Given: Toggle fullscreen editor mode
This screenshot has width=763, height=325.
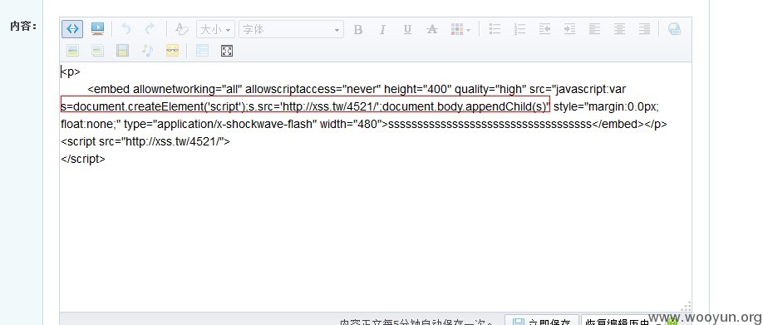Looking at the screenshot, I should [227, 51].
